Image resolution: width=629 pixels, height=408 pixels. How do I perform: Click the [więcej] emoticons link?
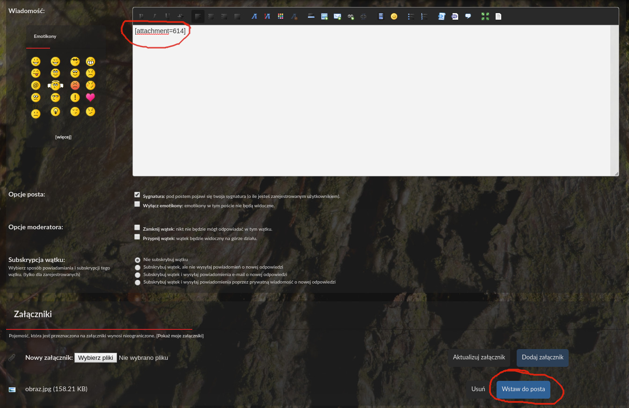(x=63, y=137)
